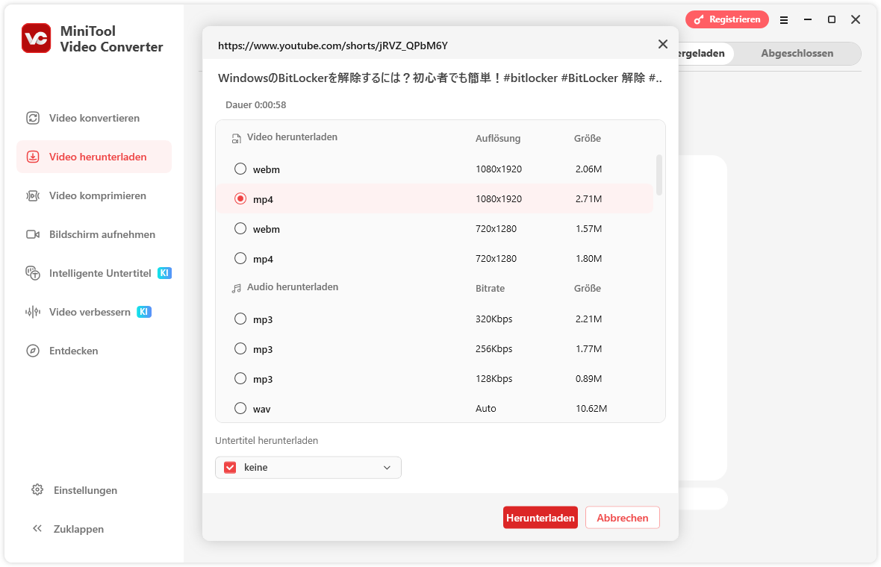This screenshot has height=567, width=881.
Task: Click the Einstellungen gear icon
Action: coord(37,489)
